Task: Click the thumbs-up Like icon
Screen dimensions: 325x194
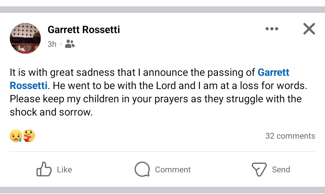Action: [43, 169]
